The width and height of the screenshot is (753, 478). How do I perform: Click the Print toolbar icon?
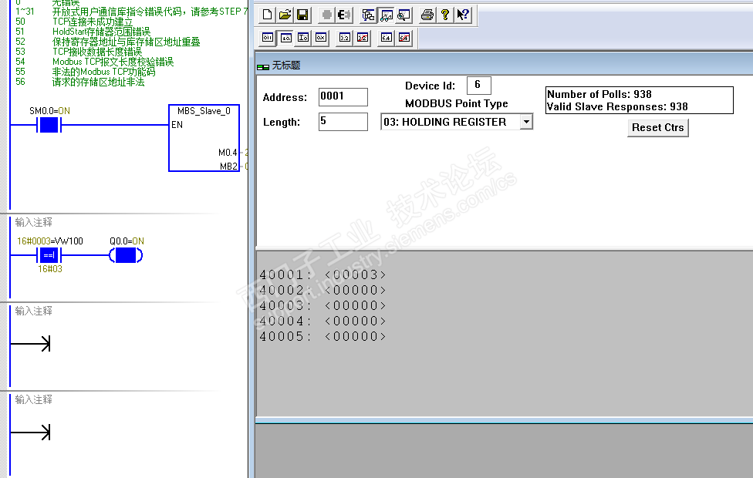[x=427, y=15]
